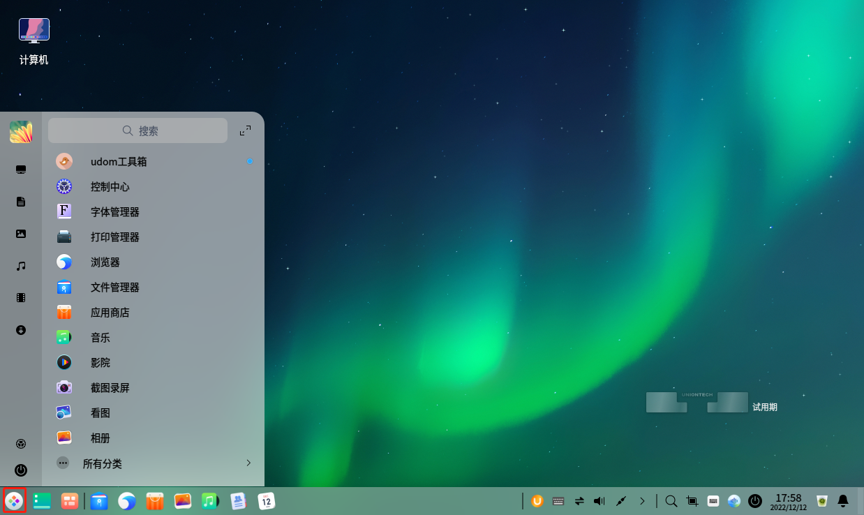Open 打印管理器 in the launcher list
This screenshot has width=864, height=515.
pyautogui.click(x=115, y=237)
